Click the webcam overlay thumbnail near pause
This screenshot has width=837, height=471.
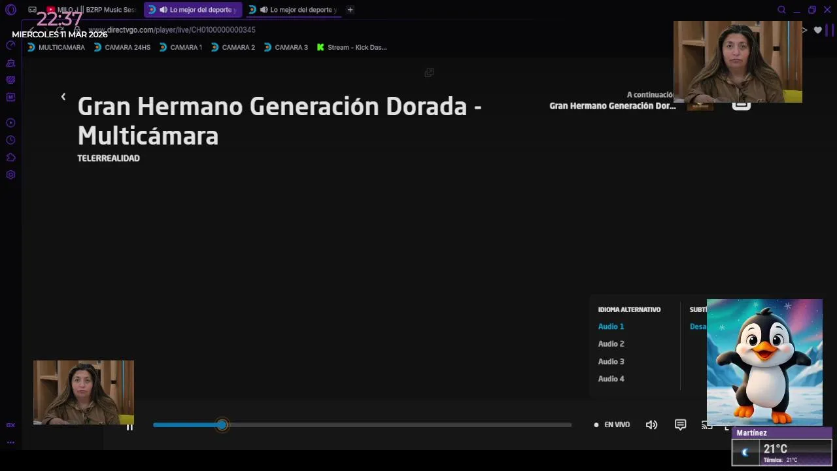pyautogui.click(x=84, y=392)
